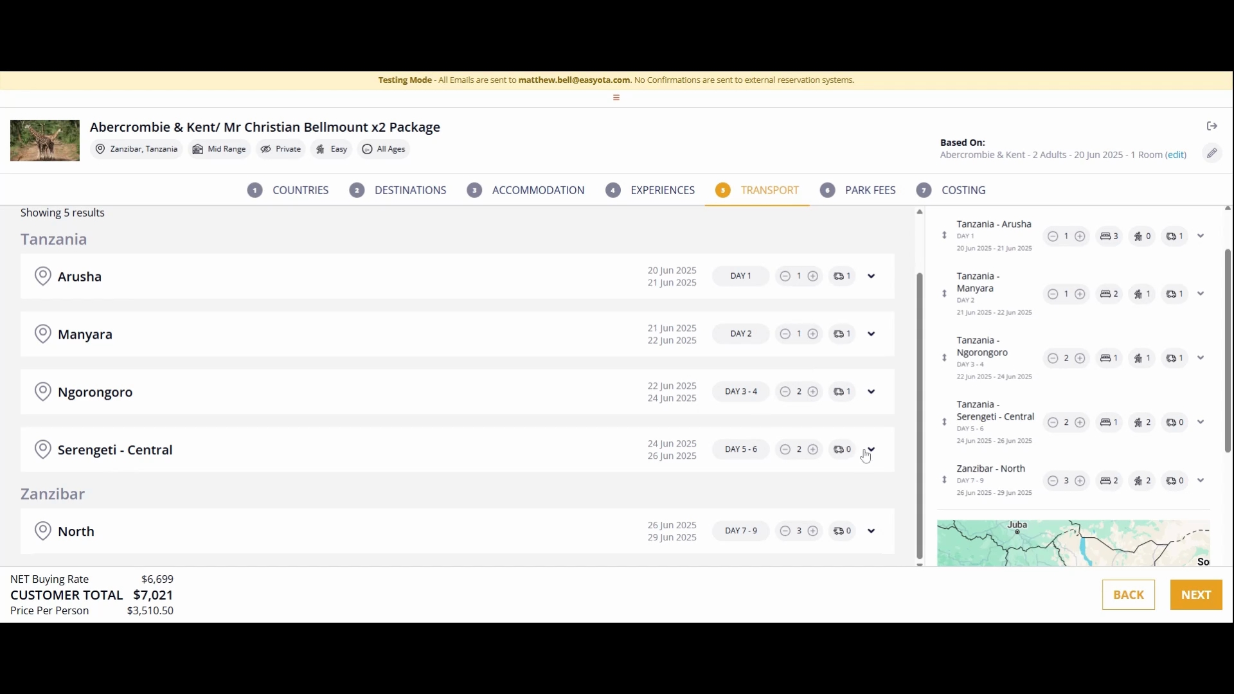Viewport: 1234px width, 694px height.
Task: Decrease nights for Manyara in the main list
Action: point(785,334)
